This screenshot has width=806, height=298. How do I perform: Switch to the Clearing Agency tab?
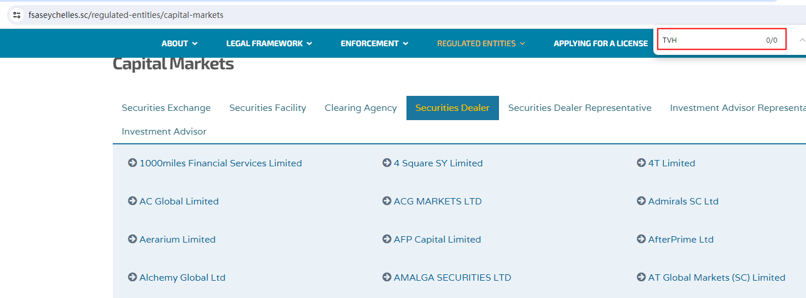[x=361, y=108]
